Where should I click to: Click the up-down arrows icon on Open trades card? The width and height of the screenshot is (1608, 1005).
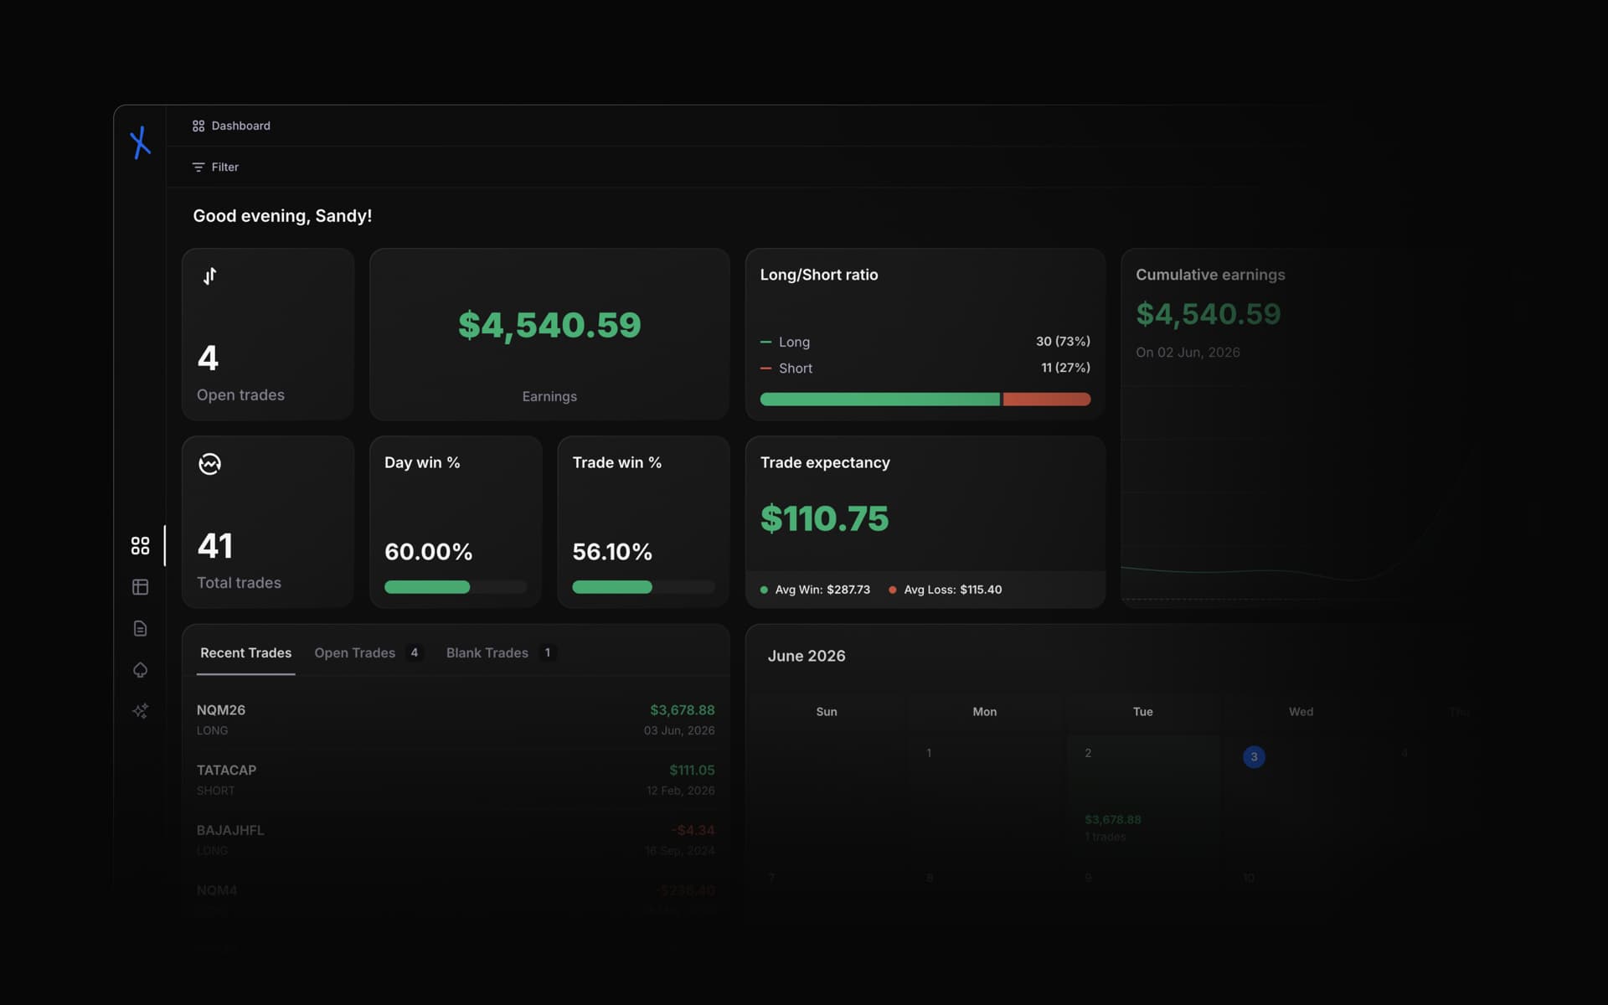(x=209, y=276)
